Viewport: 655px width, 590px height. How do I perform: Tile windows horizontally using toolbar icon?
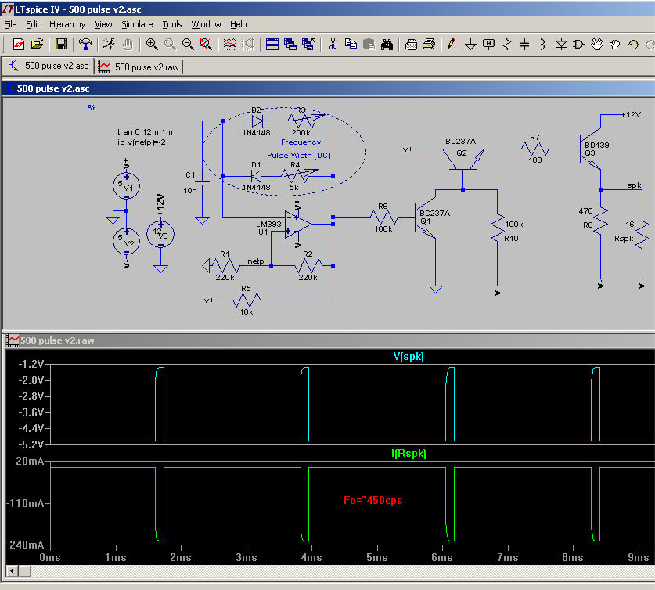272,45
